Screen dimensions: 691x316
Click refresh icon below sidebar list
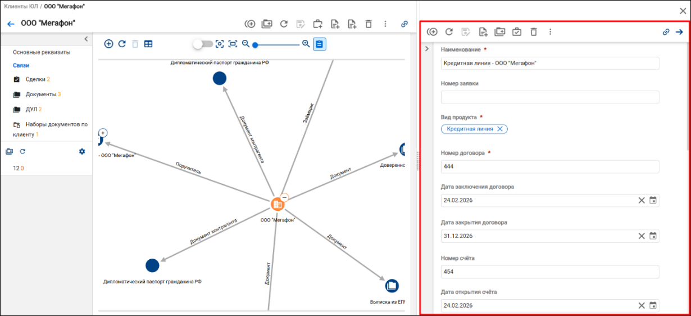(23, 151)
